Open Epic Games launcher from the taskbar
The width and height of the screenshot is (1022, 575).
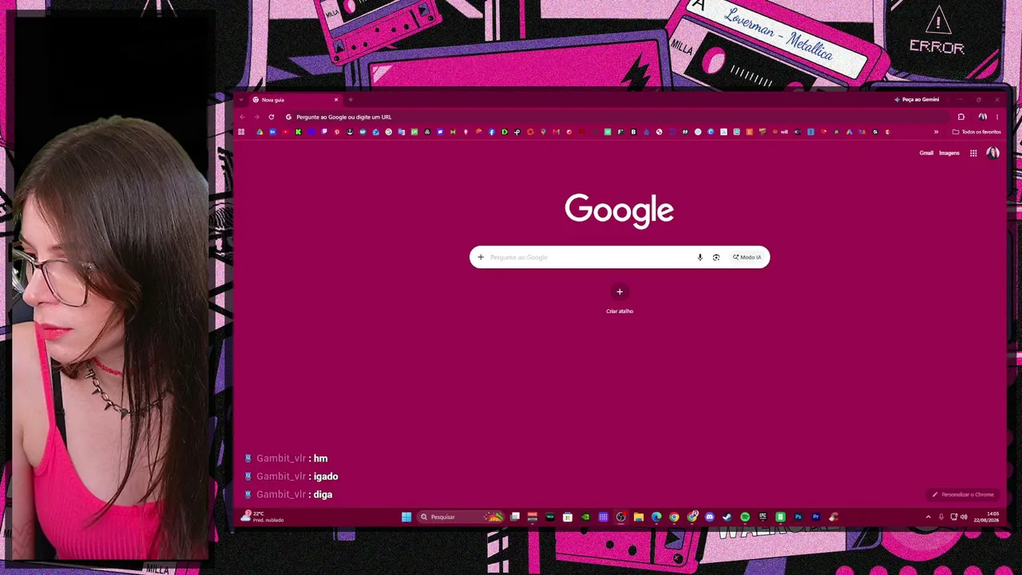click(763, 517)
